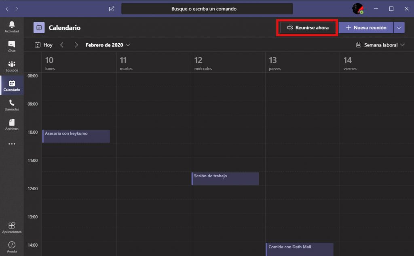The image size is (414, 256).
Task: Click the calendar icon beside Hoy
Action: click(38, 45)
